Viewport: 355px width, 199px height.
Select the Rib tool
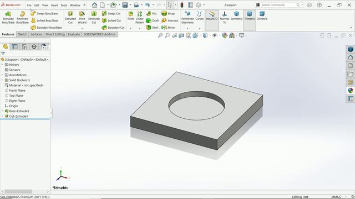(x=151, y=13)
